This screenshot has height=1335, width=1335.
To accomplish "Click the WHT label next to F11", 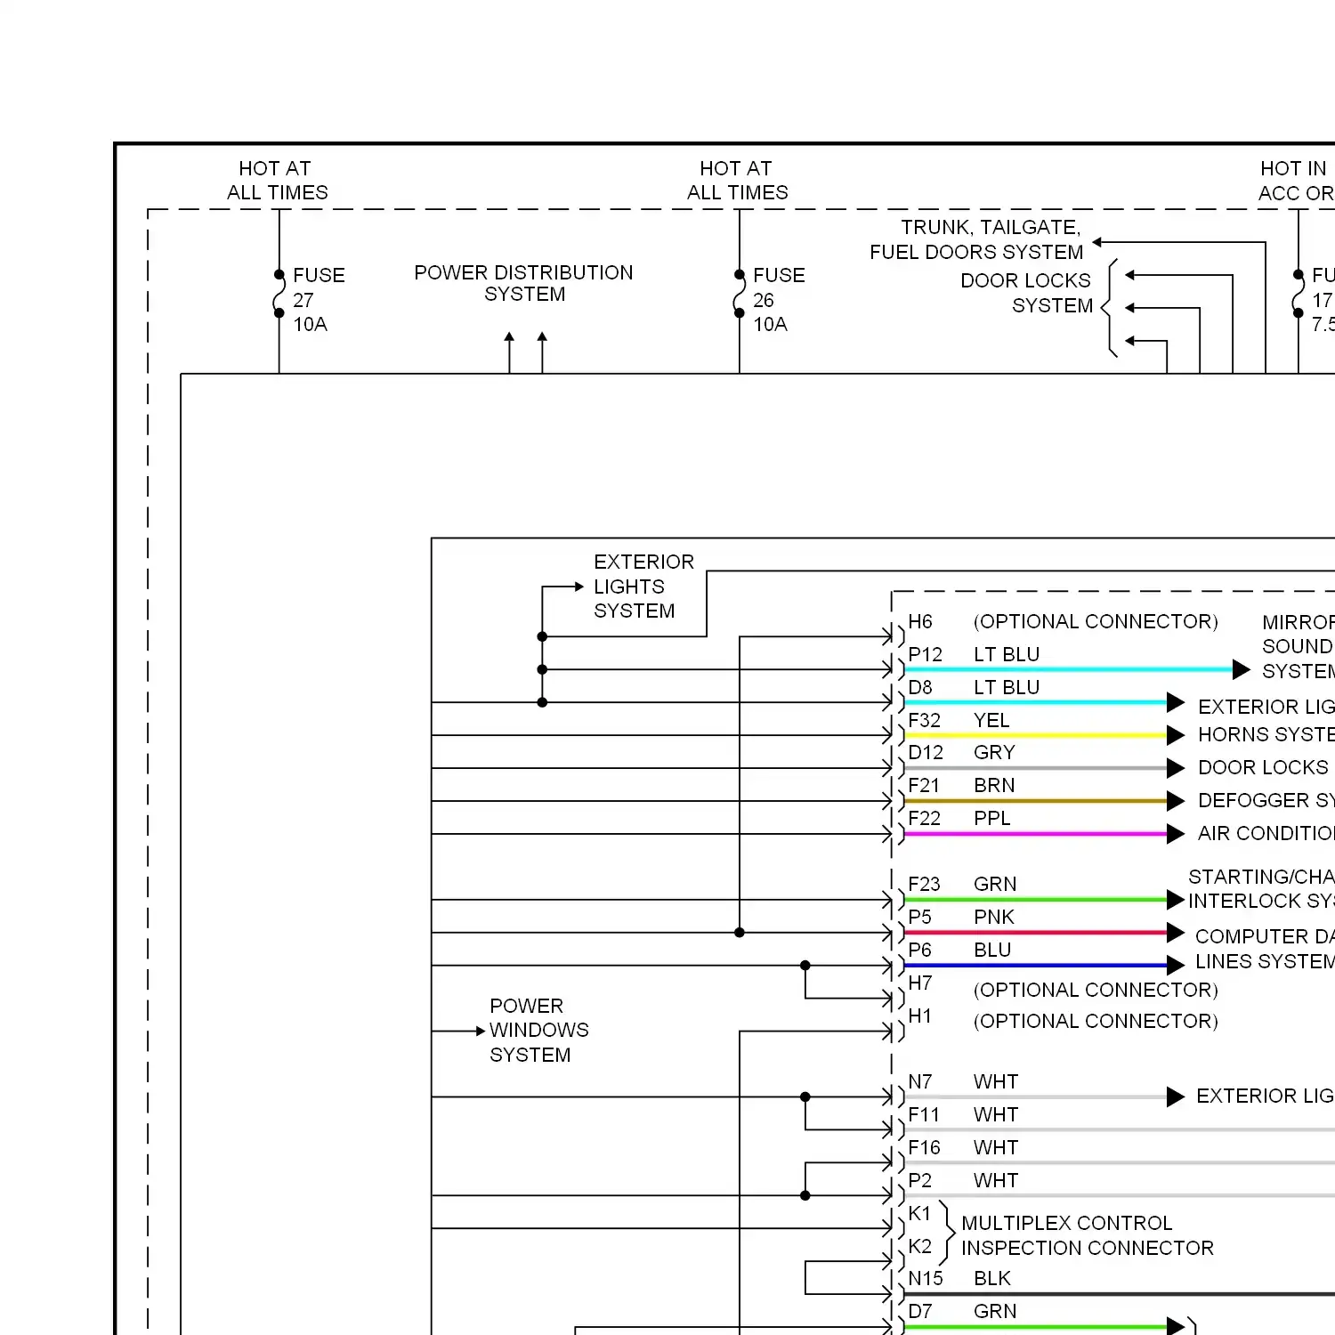I will click(x=996, y=1114).
